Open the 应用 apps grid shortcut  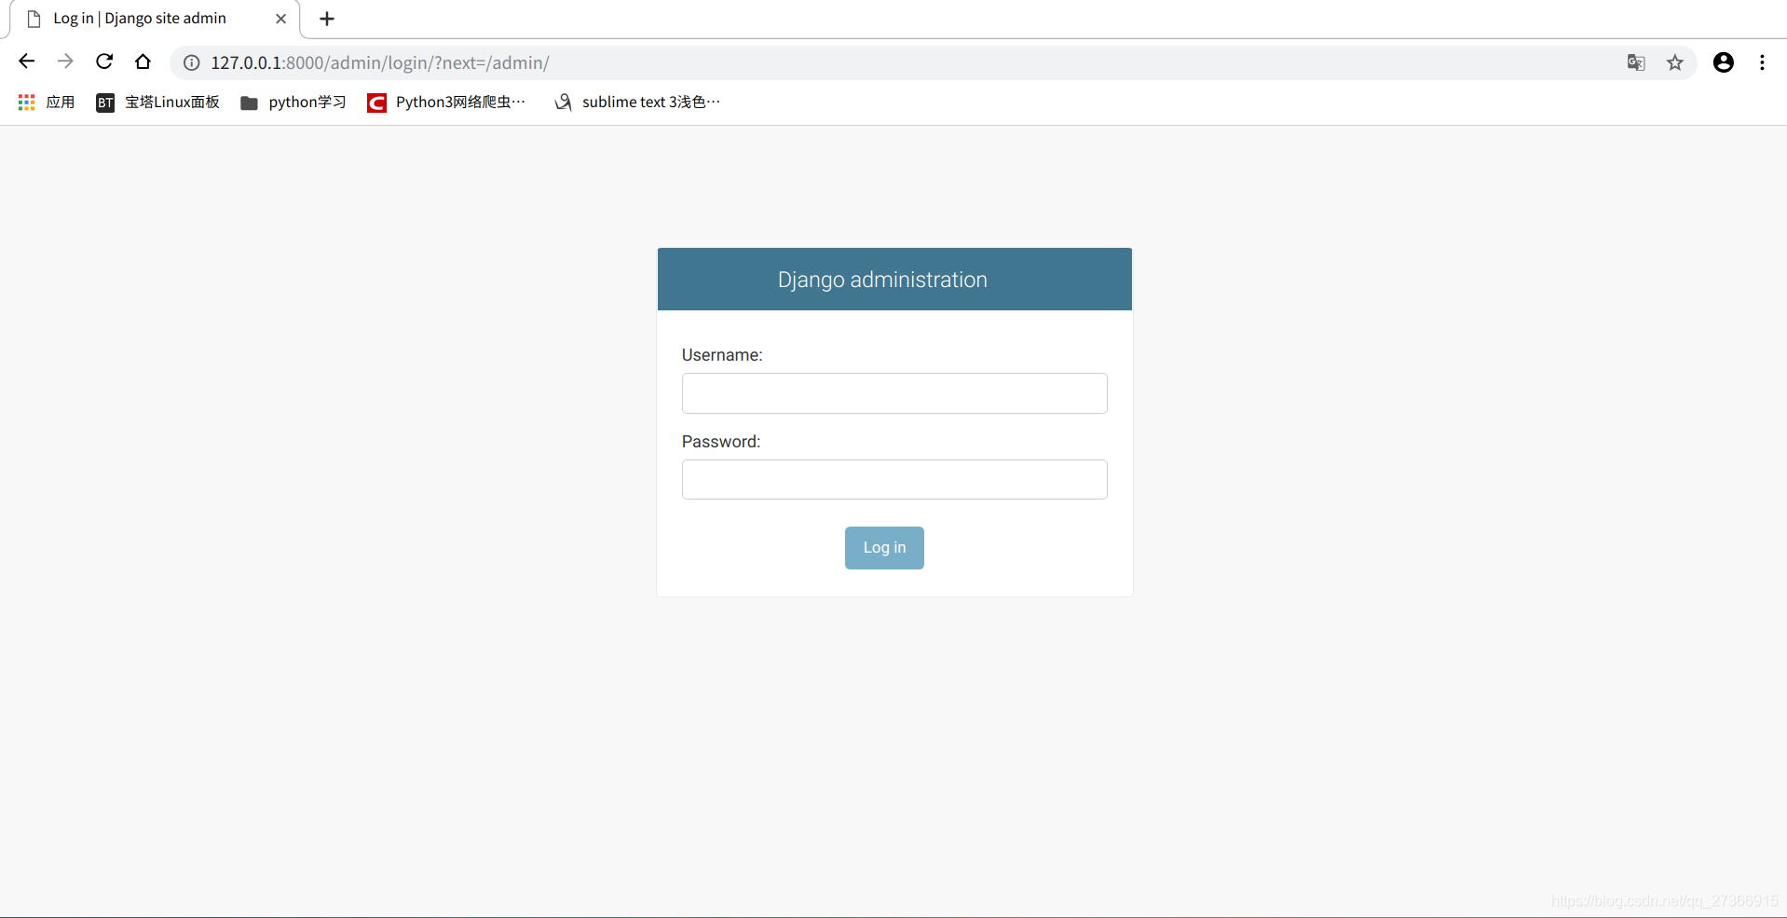(47, 103)
